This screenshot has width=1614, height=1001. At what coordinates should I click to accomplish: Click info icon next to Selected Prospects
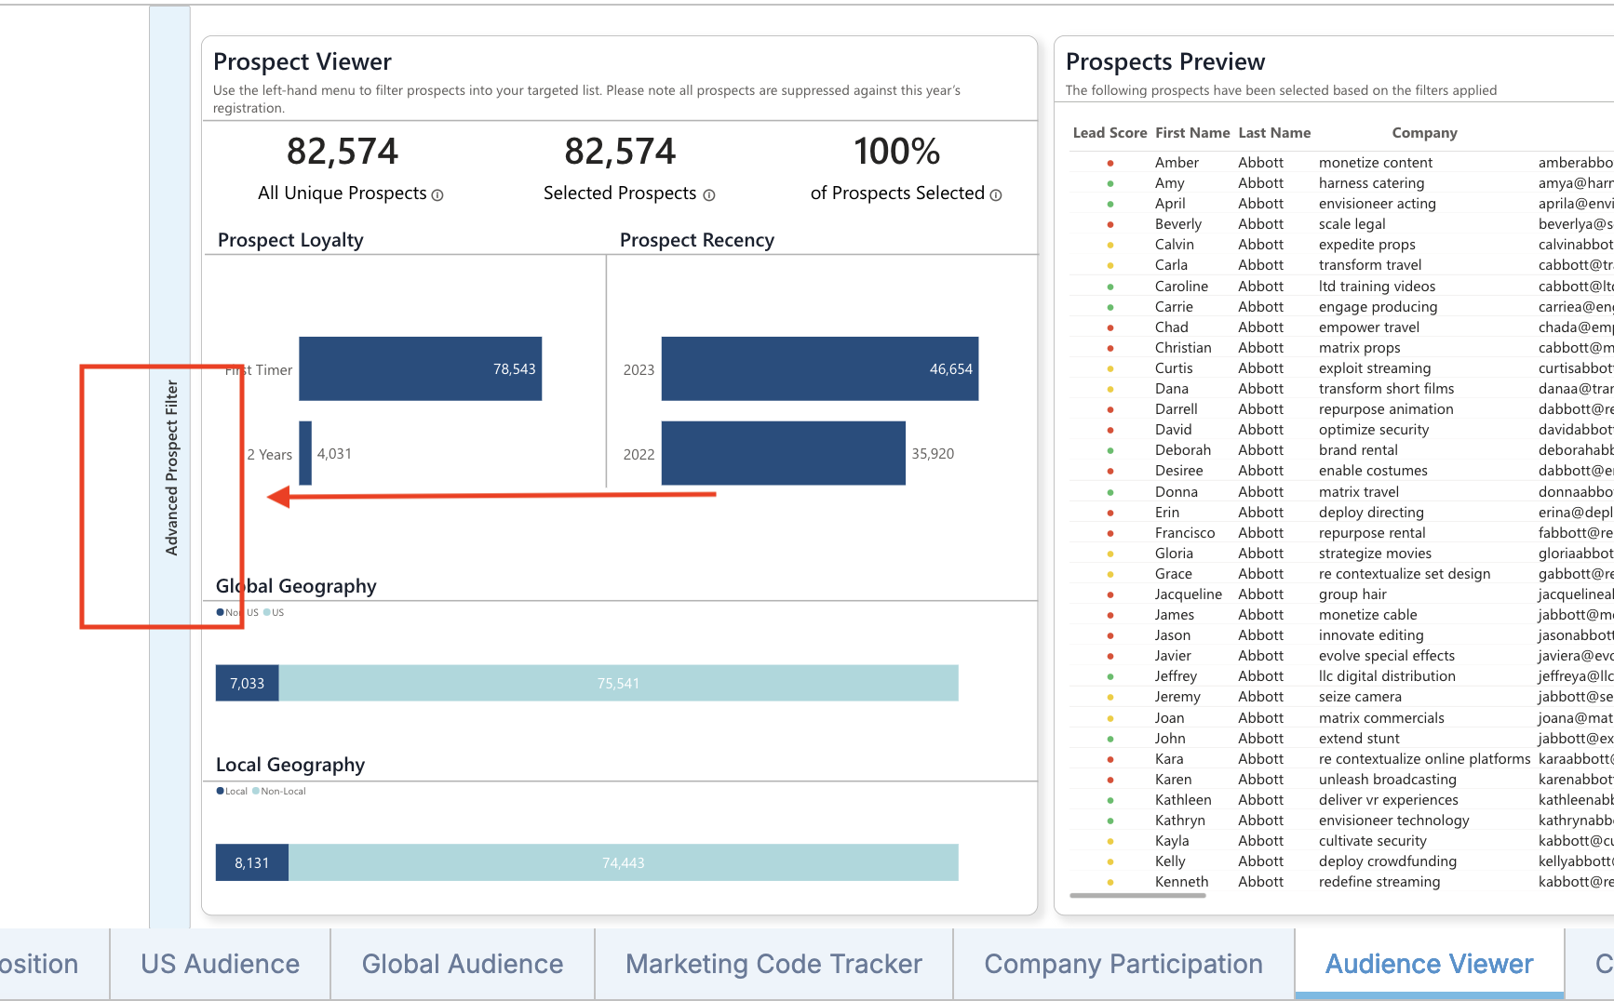click(x=709, y=195)
